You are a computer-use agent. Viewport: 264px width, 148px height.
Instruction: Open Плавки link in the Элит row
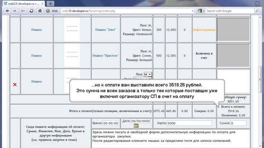pyautogui.click(x=37, y=30)
